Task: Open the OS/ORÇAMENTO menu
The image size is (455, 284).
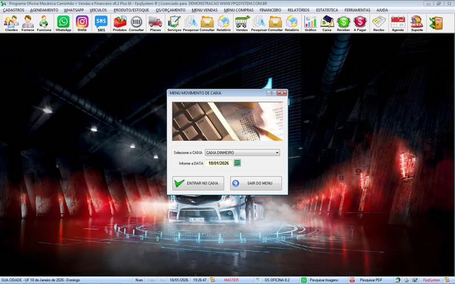Action: click(x=169, y=10)
